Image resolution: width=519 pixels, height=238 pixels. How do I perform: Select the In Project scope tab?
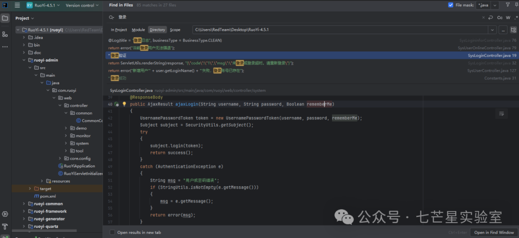coord(119,30)
